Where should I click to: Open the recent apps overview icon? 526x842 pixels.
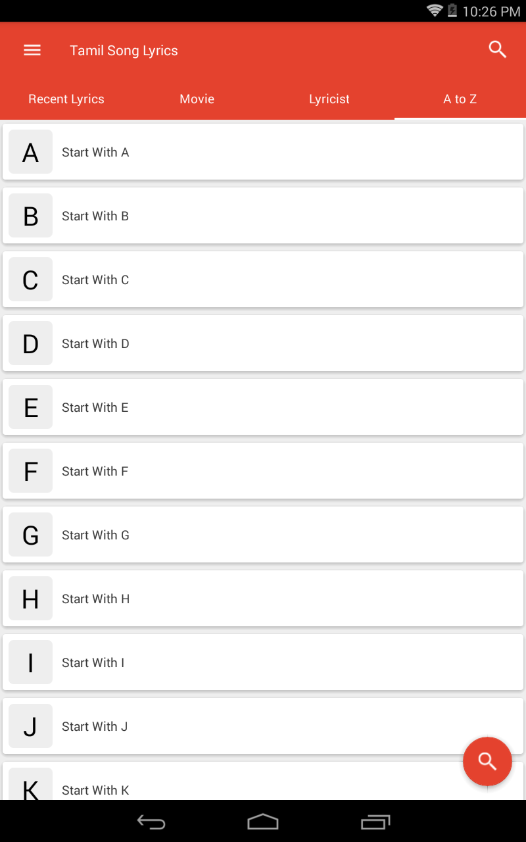[375, 822]
